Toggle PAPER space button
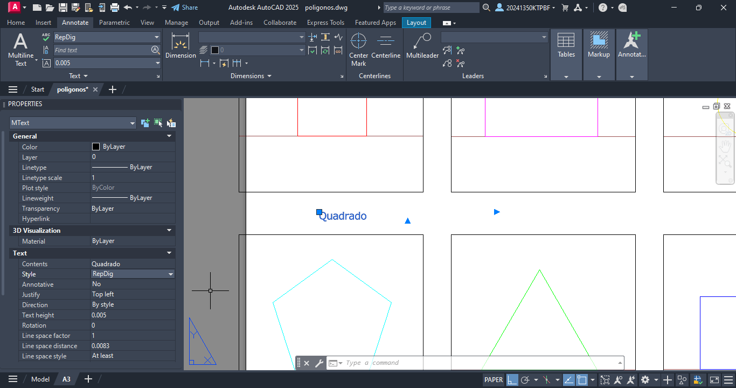The image size is (736, 388). tap(494, 380)
